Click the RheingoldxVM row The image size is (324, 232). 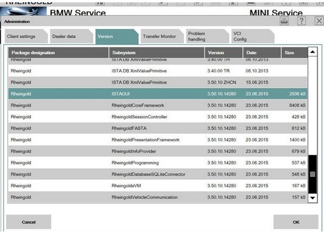click(158, 186)
